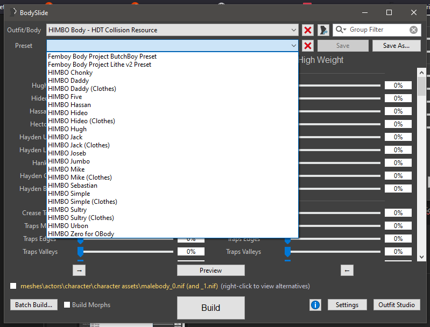
Task: Delete the outfit with the red X
Action: pyautogui.click(x=308, y=30)
